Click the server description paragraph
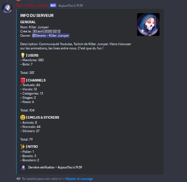187x182 pixels. point(76,46)
